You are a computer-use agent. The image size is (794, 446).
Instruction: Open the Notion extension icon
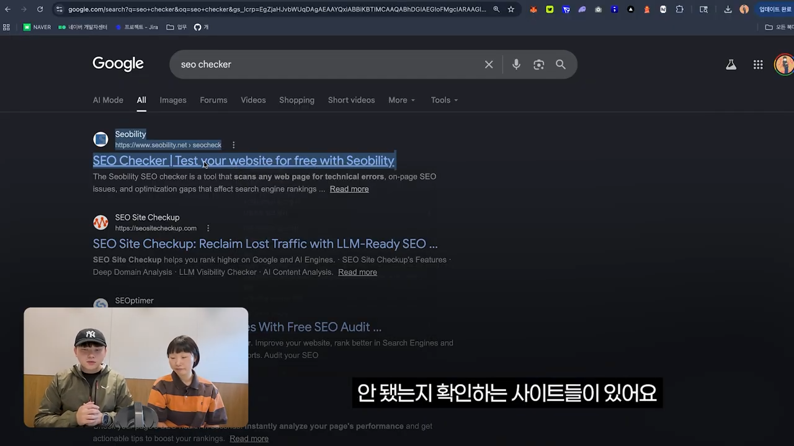[x=663, y=9]
